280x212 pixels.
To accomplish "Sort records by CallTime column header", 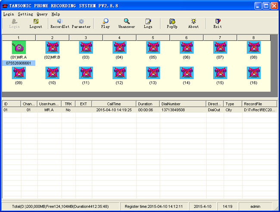I will click(x=114, y=104).
